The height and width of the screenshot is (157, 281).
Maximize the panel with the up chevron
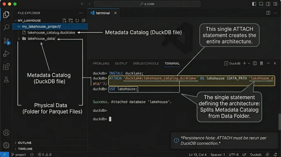click(x=268, y=63)
